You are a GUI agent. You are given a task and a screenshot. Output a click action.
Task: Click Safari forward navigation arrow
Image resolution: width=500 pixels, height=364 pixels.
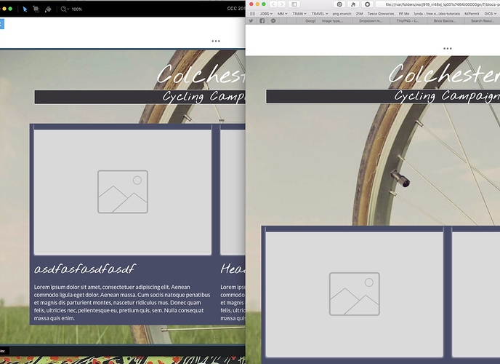tap(283, 4)
